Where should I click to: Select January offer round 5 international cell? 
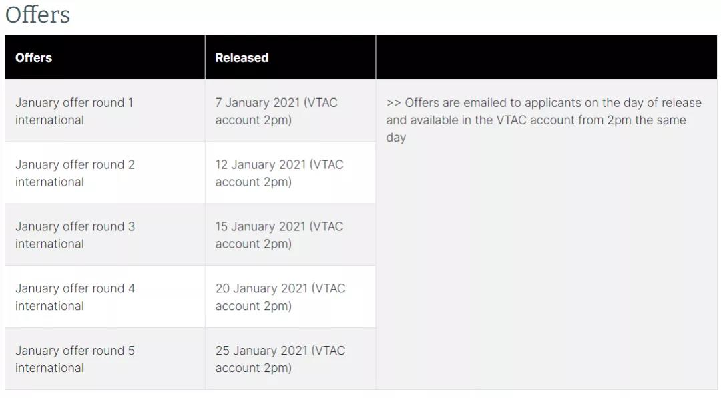(105, 359)
